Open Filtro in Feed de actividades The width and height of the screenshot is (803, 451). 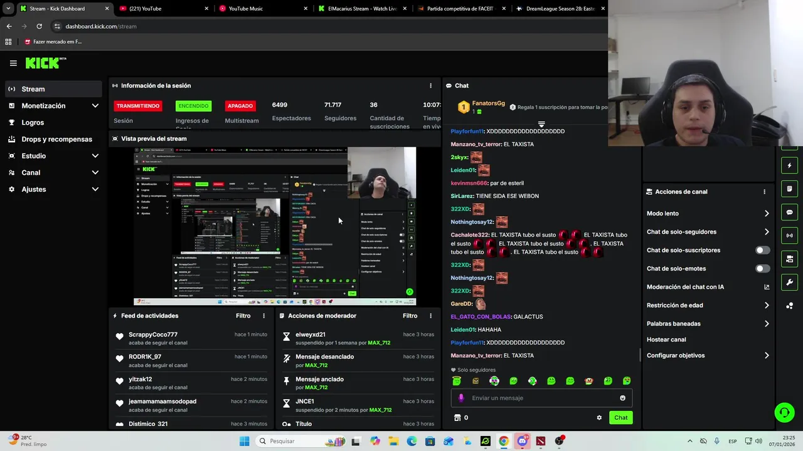[x=243, y=316]
